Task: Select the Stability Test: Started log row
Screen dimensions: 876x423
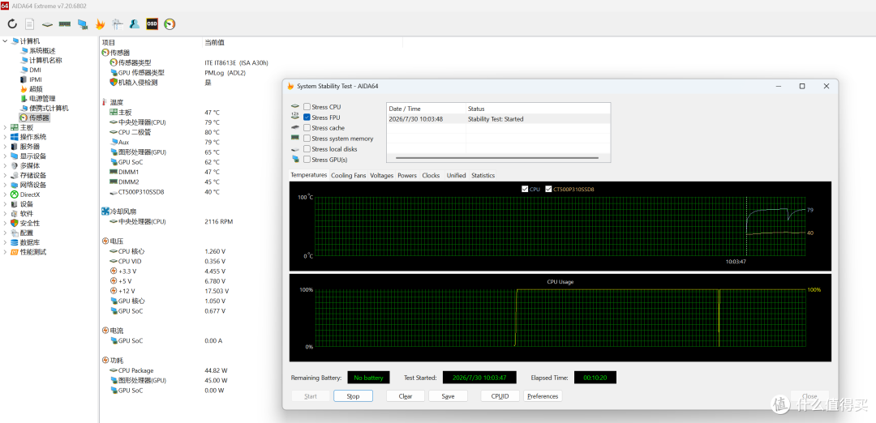Action: pos(498,119)
